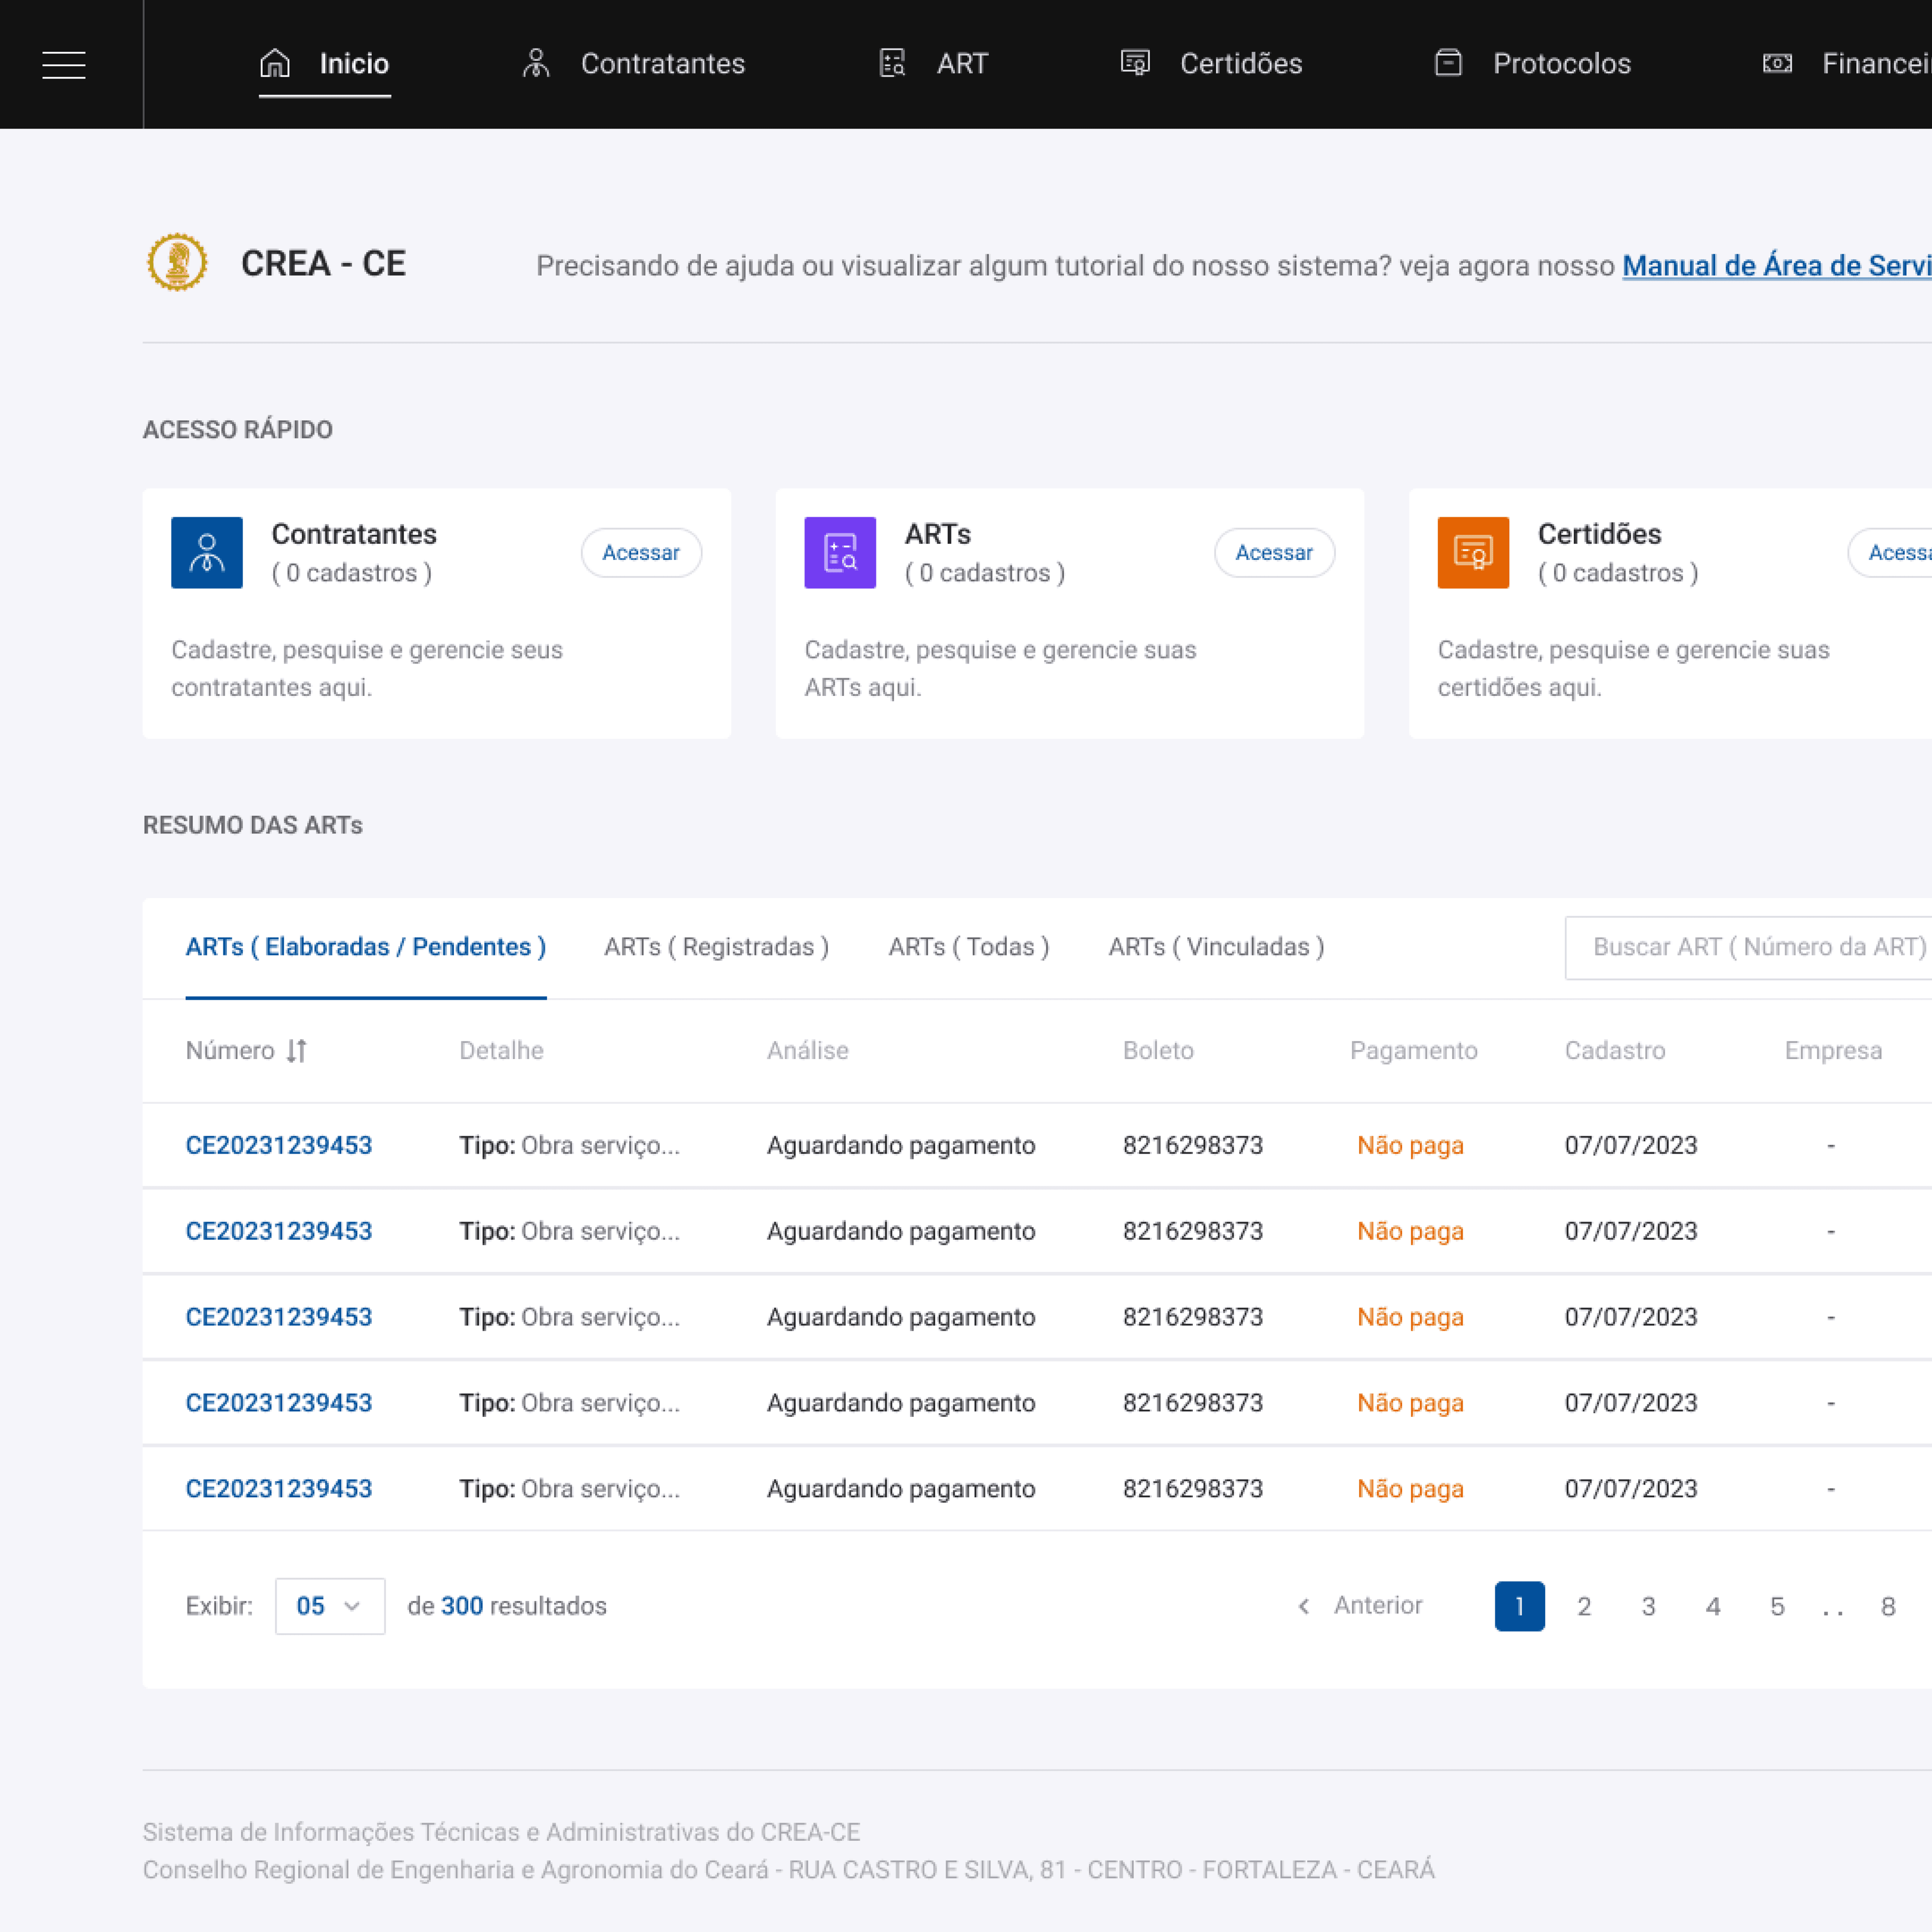
Task: Open the Inicio nav item
Action: click(x=324, y=64)
